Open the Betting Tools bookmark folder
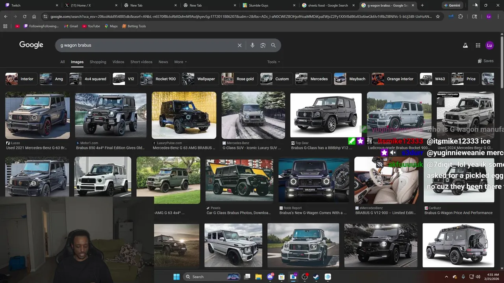This screenshot has height=283, width=504. (x=134, y=26)
